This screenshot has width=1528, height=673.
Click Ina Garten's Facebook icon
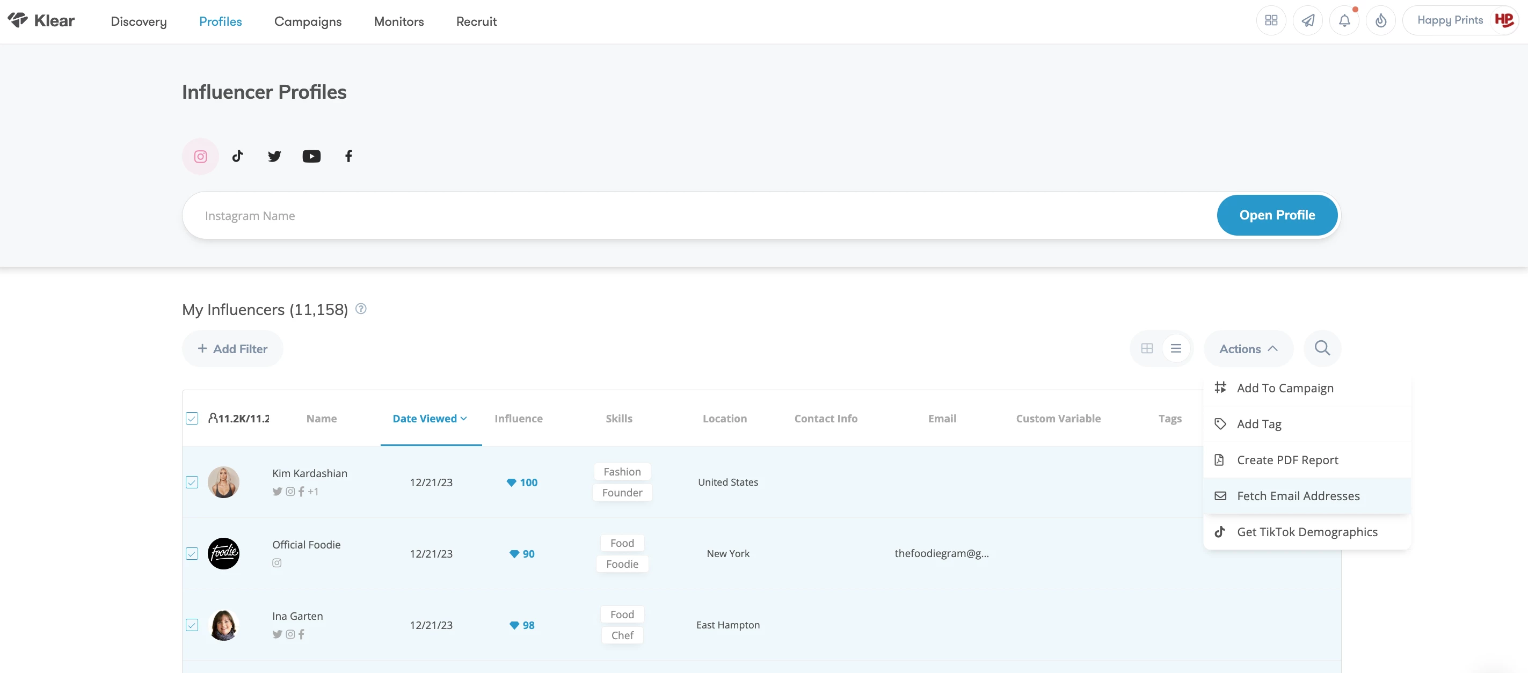point(301,634)
